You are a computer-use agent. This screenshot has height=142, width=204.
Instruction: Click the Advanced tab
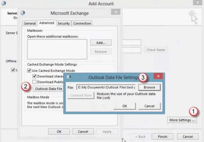pos(46,23)
